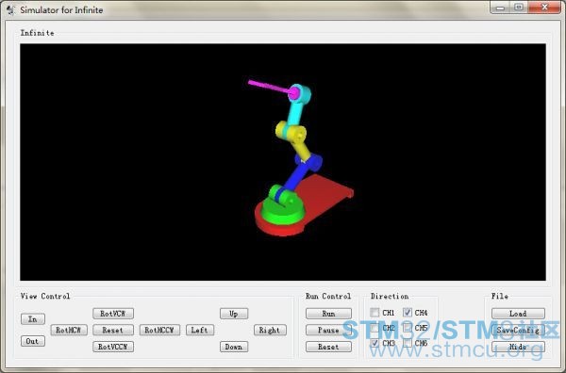Enable the CH1 direction checkbox

pyautogui.click(x=375, y=312)
